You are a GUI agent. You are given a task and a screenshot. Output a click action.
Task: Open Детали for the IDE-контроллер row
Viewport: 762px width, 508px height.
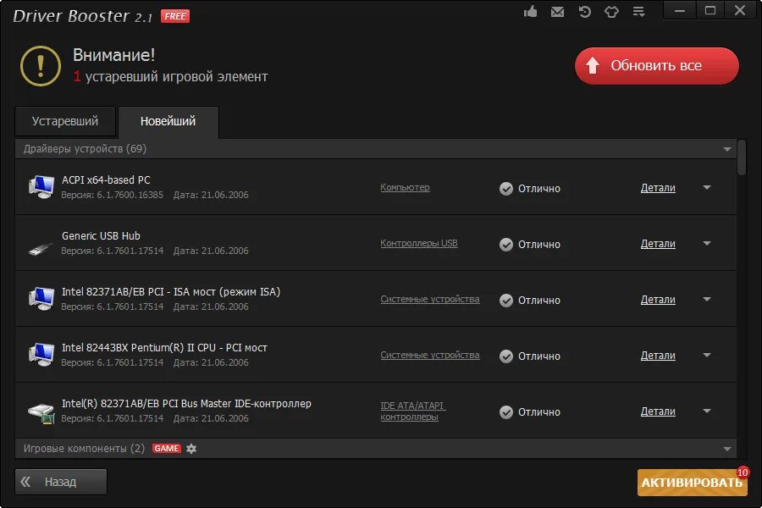pos(658,411)
